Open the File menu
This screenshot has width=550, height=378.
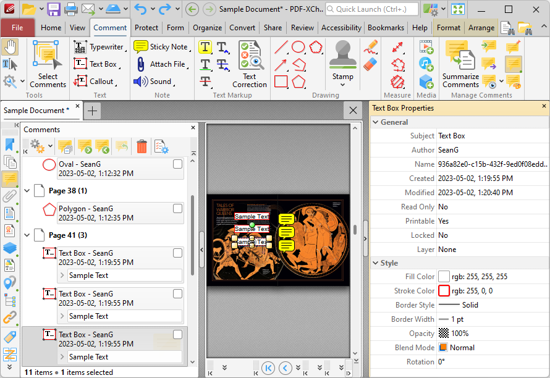[x=17, y=28]
